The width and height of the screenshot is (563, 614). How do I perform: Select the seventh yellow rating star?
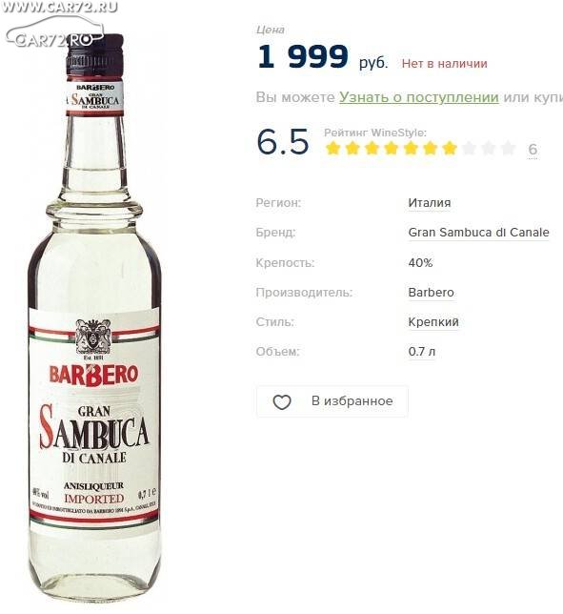coord(450,149)
